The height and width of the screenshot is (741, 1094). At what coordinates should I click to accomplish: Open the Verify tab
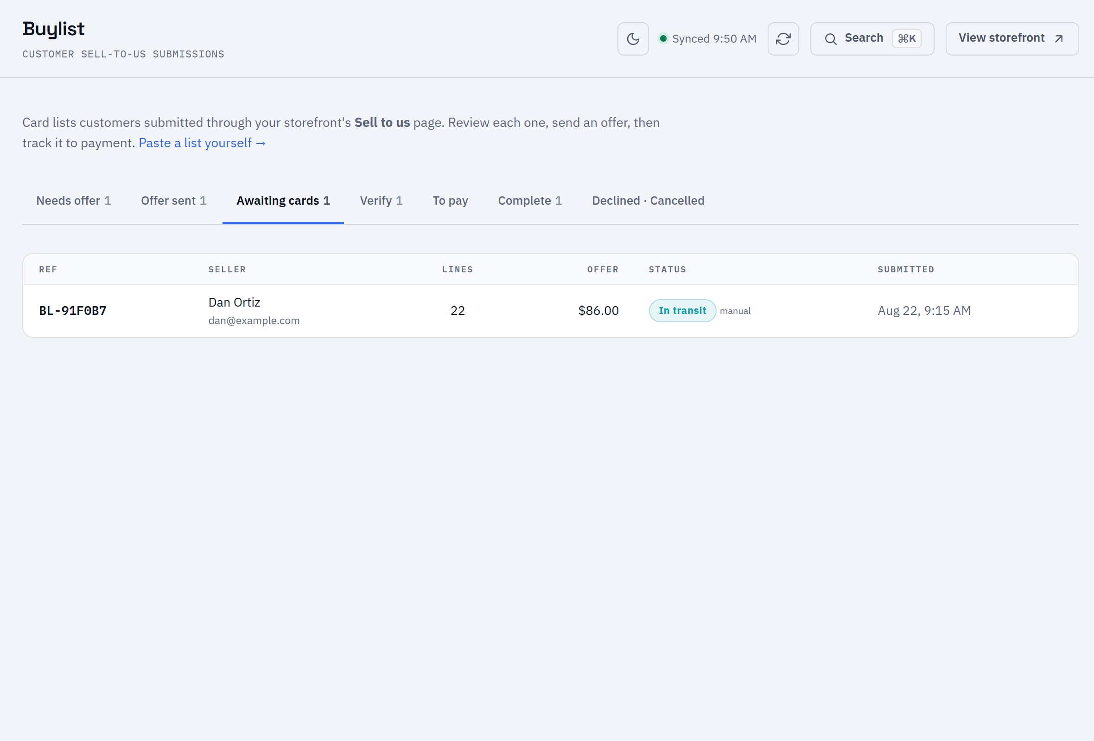coord(382,201)
